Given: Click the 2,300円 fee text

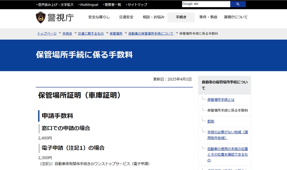Looking at the screenshot, I should click(45, 158).
